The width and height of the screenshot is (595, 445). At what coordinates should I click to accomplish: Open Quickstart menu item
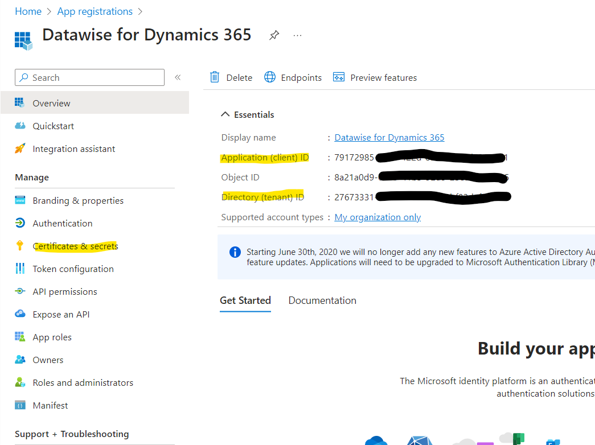point(53,126)
